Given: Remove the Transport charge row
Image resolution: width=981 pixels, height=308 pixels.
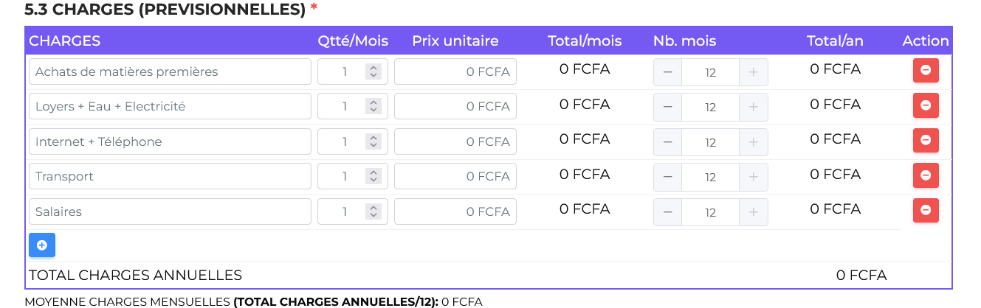Looking at the screenshot, I should point(926,175).
